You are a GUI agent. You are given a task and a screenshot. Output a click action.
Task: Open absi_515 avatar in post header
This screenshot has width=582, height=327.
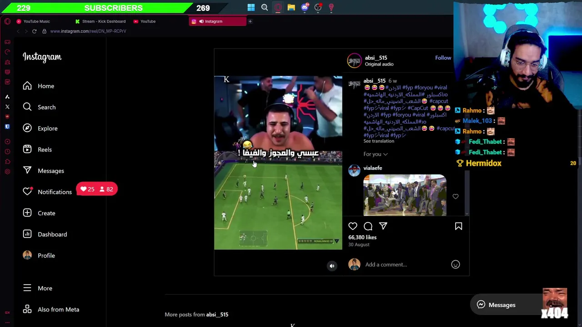pyautogui.click(x=354, y=60)
